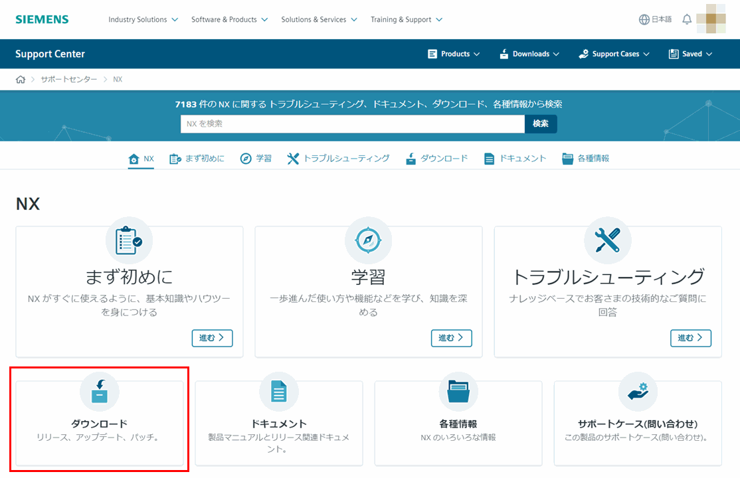
Task: Click the NX breadcrumb item
Action: point(118,79)
